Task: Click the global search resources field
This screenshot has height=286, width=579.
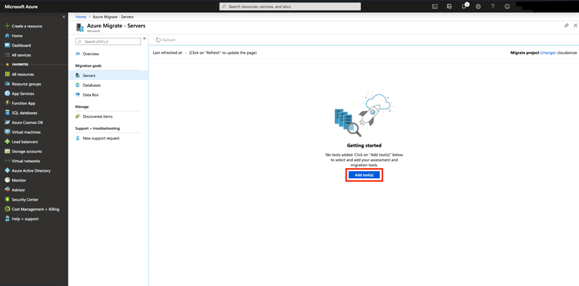Action: tap(290, 7)
